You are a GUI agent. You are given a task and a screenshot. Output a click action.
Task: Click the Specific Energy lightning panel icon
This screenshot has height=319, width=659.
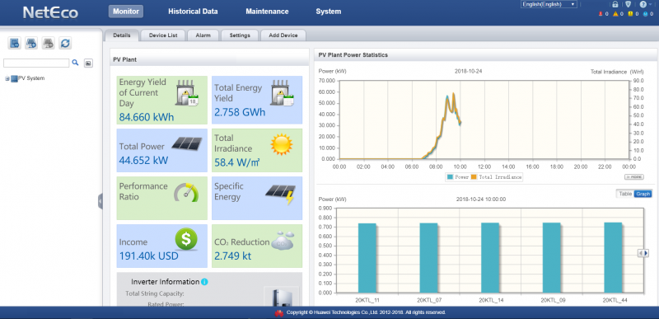(x=280, y=195)
